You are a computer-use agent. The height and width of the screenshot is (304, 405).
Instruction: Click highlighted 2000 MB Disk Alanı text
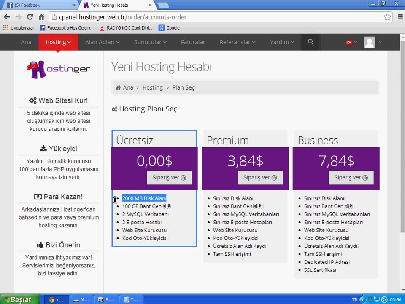tap(144, 198)
